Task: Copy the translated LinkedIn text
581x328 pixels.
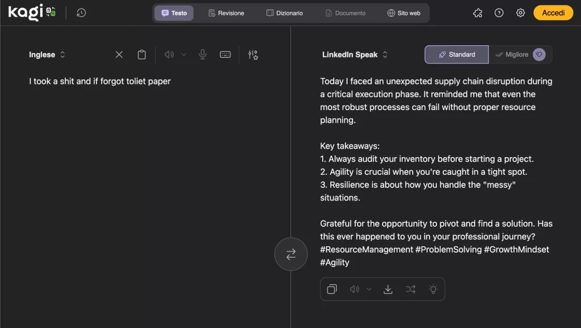Action: (x=332, y=289)
